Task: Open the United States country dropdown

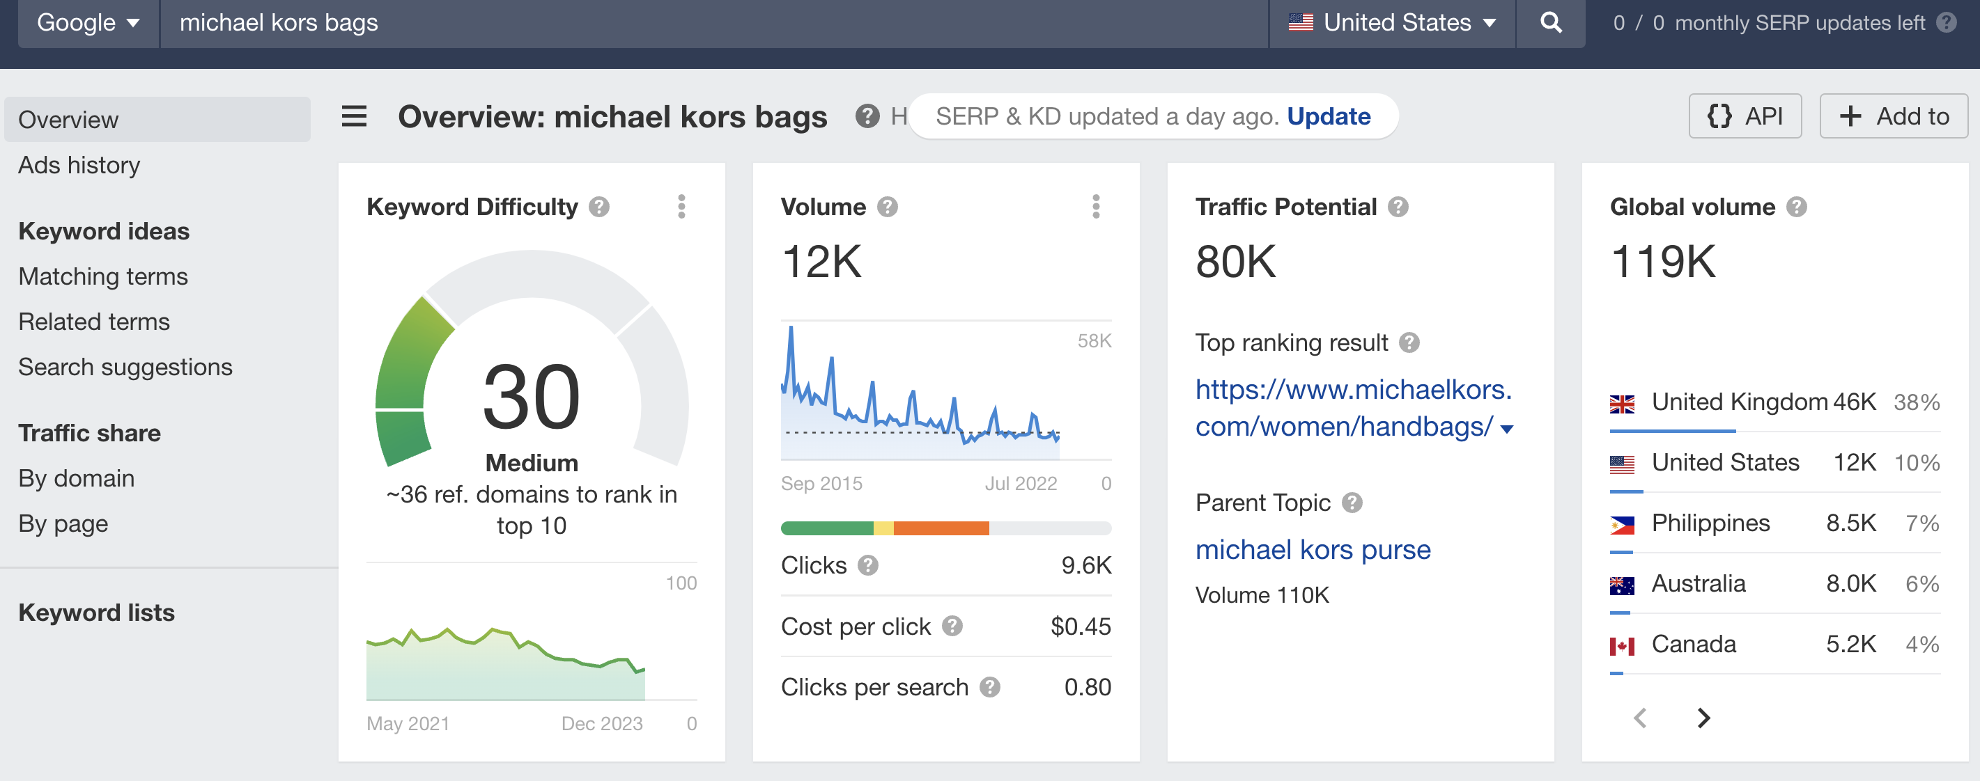Action: [1392, 23]
